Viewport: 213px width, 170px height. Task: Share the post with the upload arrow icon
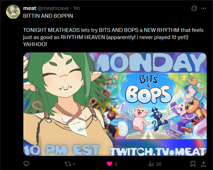coord(203,164)
